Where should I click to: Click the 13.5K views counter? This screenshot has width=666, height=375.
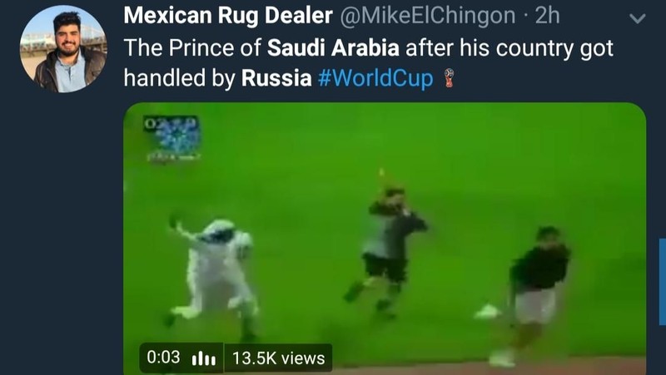tap(278, 358)
